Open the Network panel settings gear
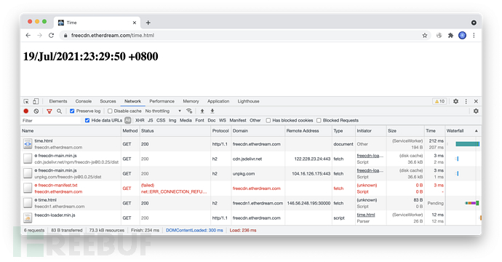The width and height of the screenshot is (502, 262). pyautogui.click(x=476, y=111)
